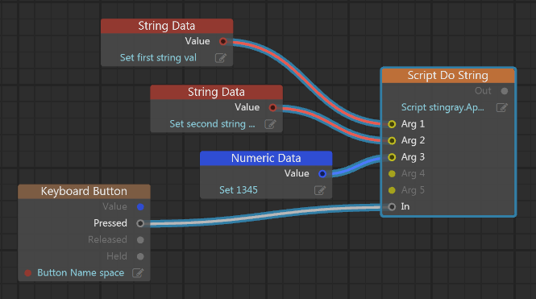Image resolution: width=536 pixels, height=299 pixels.
Task: Click edit icon beside Set first string val
Action: (x=221, y=58)
